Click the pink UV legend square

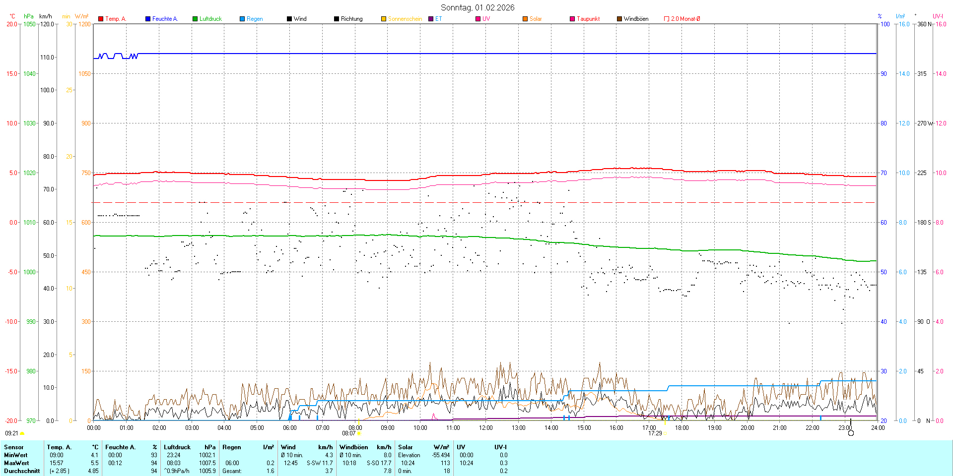pos(478,19)
